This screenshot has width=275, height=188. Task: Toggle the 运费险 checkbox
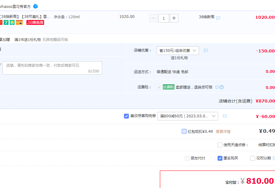159,87
